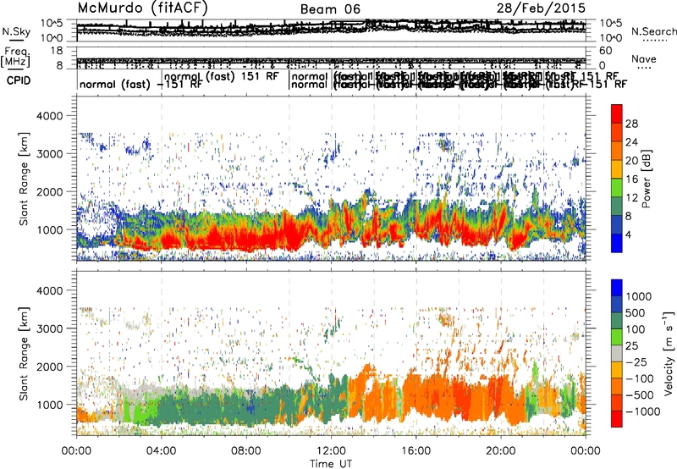This screenshot has height=469, width=677.
Task: Click the -1000 tick on Velocity colorbar
Action: (x=642, y=411)
